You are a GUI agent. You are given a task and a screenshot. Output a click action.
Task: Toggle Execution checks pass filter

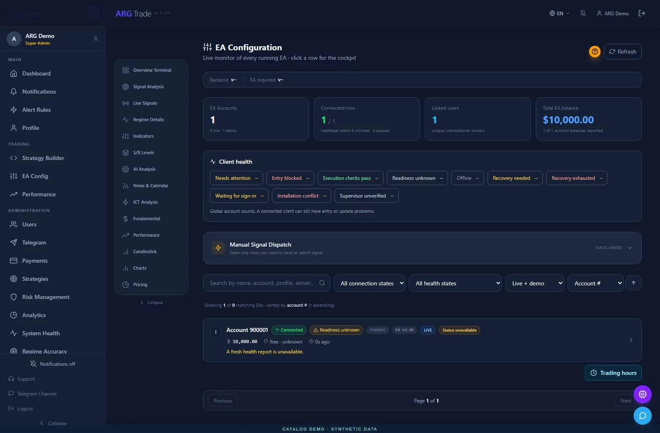pyautogui.click(x=351, y=178)
